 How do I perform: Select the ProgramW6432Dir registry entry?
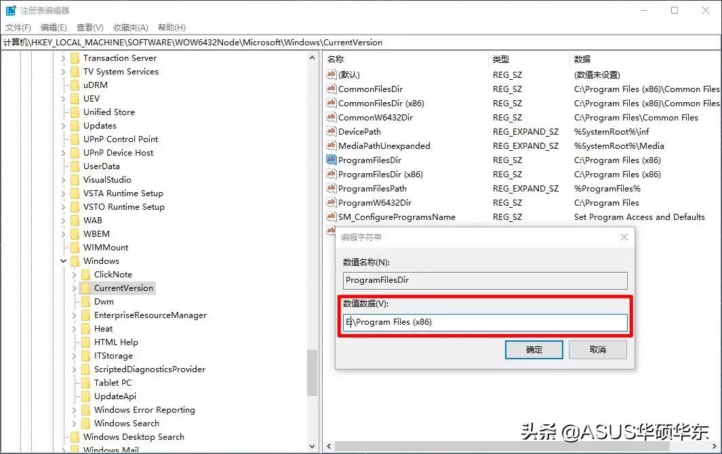point(376,202)
